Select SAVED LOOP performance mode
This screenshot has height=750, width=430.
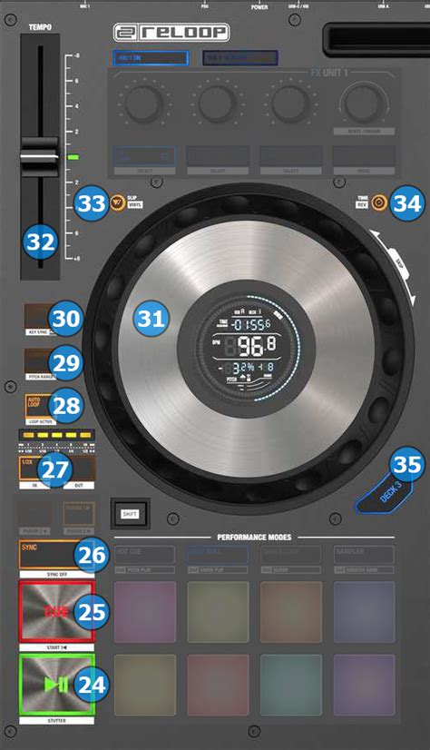291,554
